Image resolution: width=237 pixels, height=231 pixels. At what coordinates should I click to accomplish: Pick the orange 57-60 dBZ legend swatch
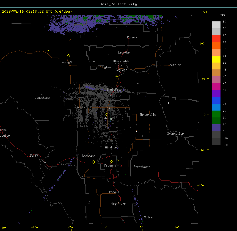click(x=216, y=45)
